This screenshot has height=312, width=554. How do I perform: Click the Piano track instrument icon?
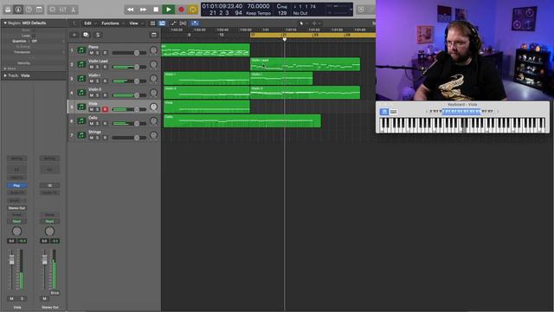click(81, 50)
